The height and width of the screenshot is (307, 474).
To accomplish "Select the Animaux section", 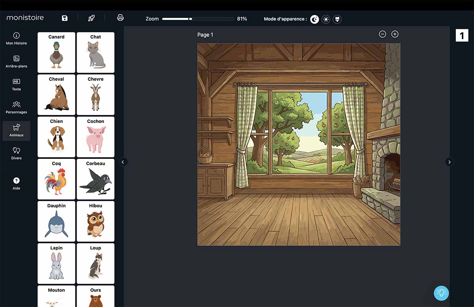I will 17,130.
